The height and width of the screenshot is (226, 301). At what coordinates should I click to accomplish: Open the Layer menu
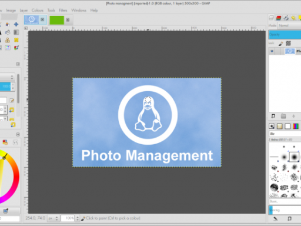pos(24,11)
